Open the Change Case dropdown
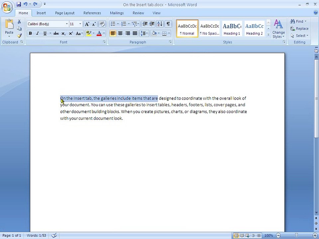 (x=79, y=33)
